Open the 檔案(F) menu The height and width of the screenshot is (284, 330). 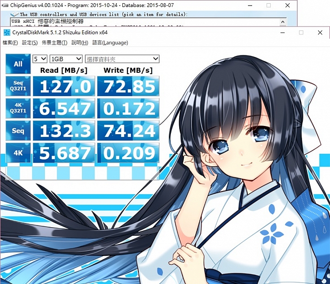click(10, 43)
